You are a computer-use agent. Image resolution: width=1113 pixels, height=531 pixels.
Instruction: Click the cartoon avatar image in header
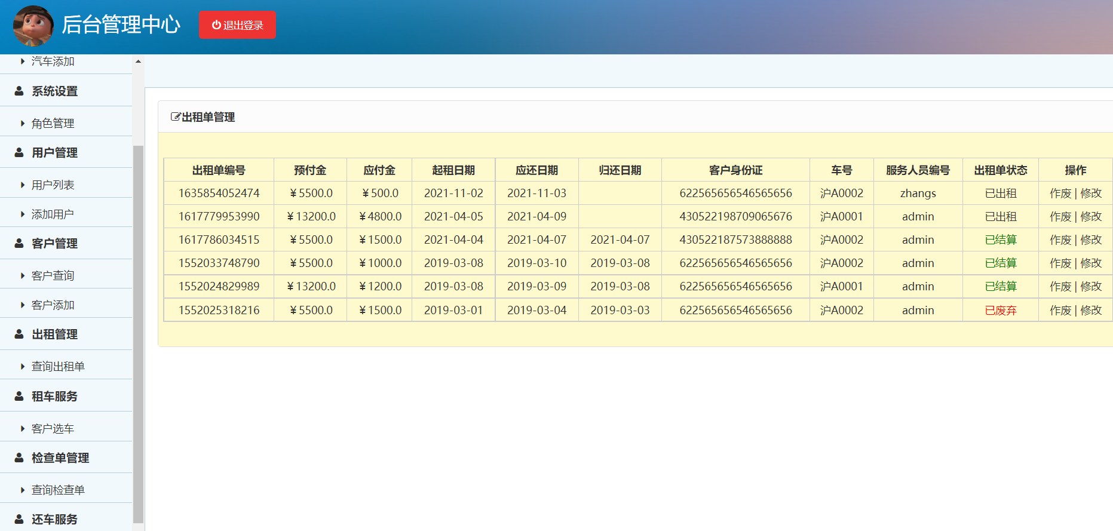[x=33, y=26]
